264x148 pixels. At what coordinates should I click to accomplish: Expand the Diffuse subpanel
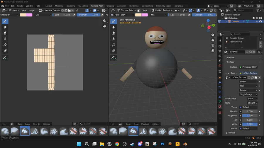(231, 133)
